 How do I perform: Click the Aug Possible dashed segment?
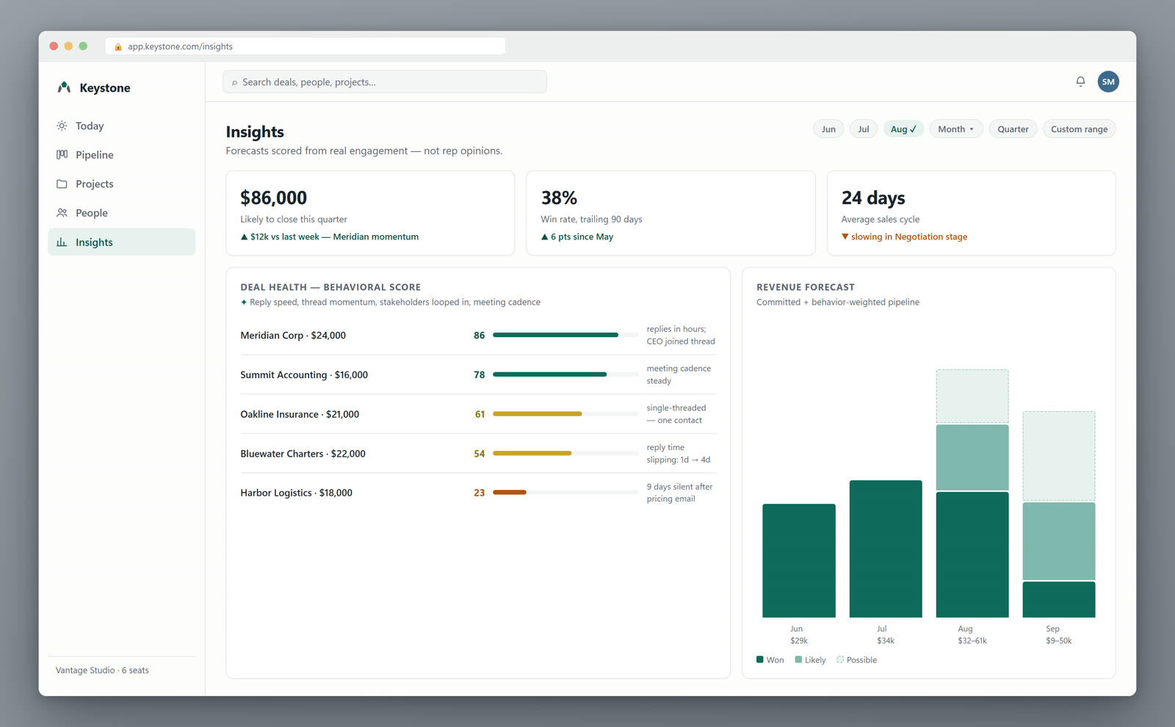[x=972, y=397]
